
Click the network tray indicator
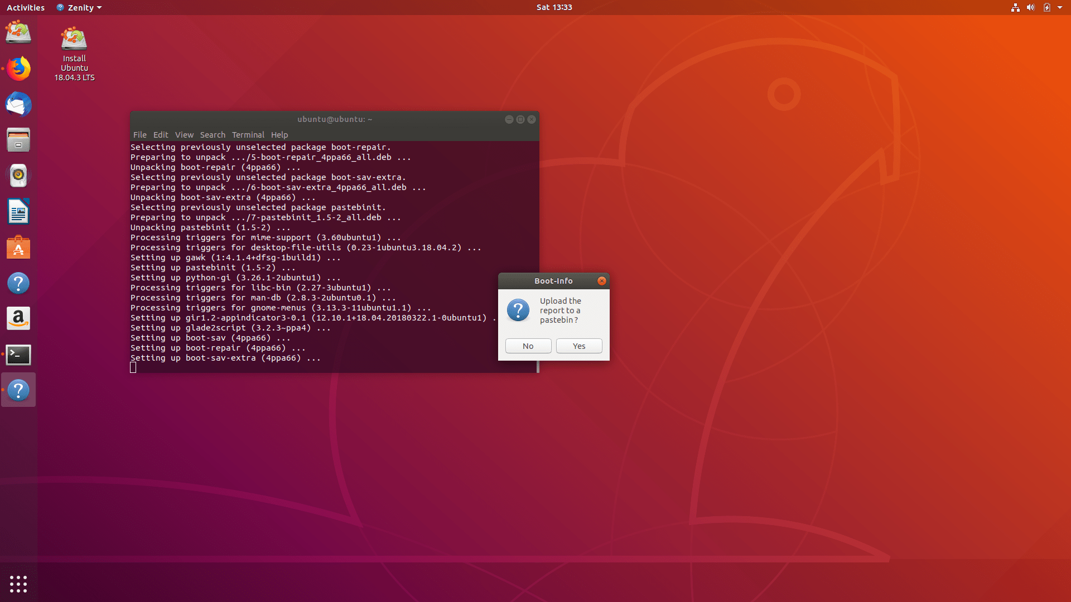[1015, 7]
